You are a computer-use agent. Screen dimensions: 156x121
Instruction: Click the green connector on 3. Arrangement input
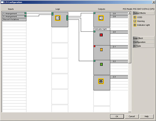tap(25, 16)
